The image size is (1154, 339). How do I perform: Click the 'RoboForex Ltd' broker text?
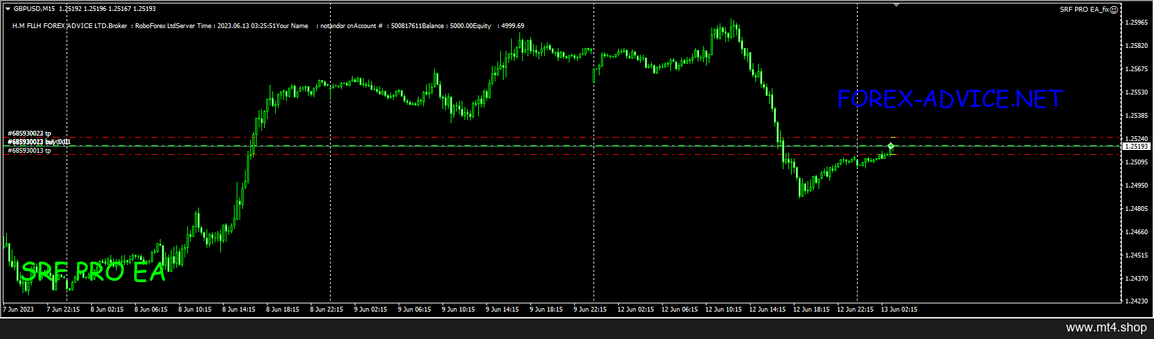[156, 26]
